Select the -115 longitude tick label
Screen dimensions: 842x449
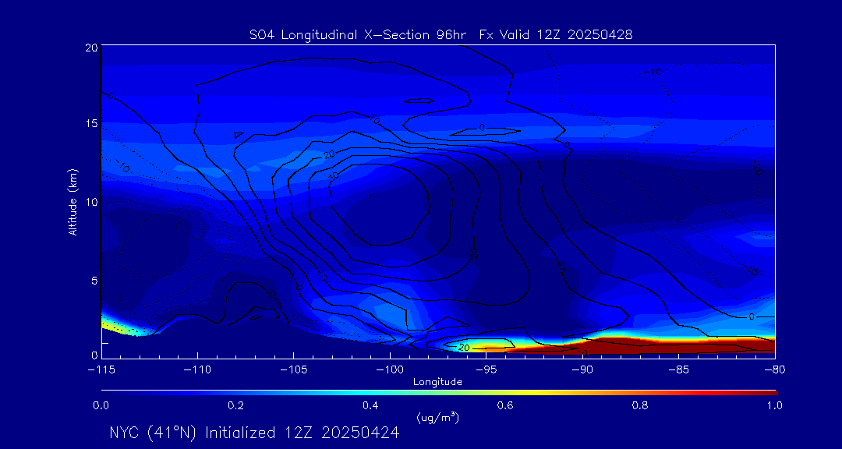(101, 370)
